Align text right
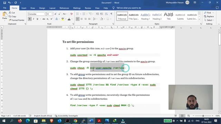Image resolution: width=221 pixels, height=124 pixels. click(85, 19)
